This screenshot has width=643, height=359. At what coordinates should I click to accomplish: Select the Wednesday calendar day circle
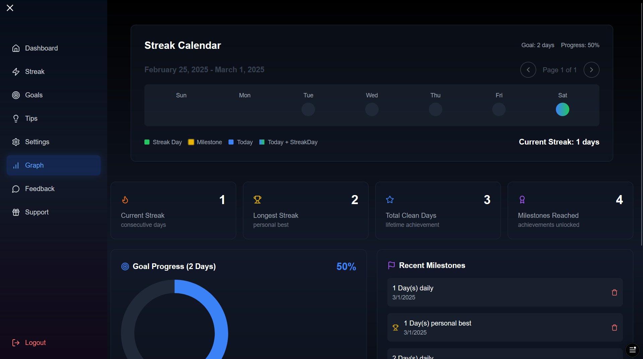[x=372, y=109]
